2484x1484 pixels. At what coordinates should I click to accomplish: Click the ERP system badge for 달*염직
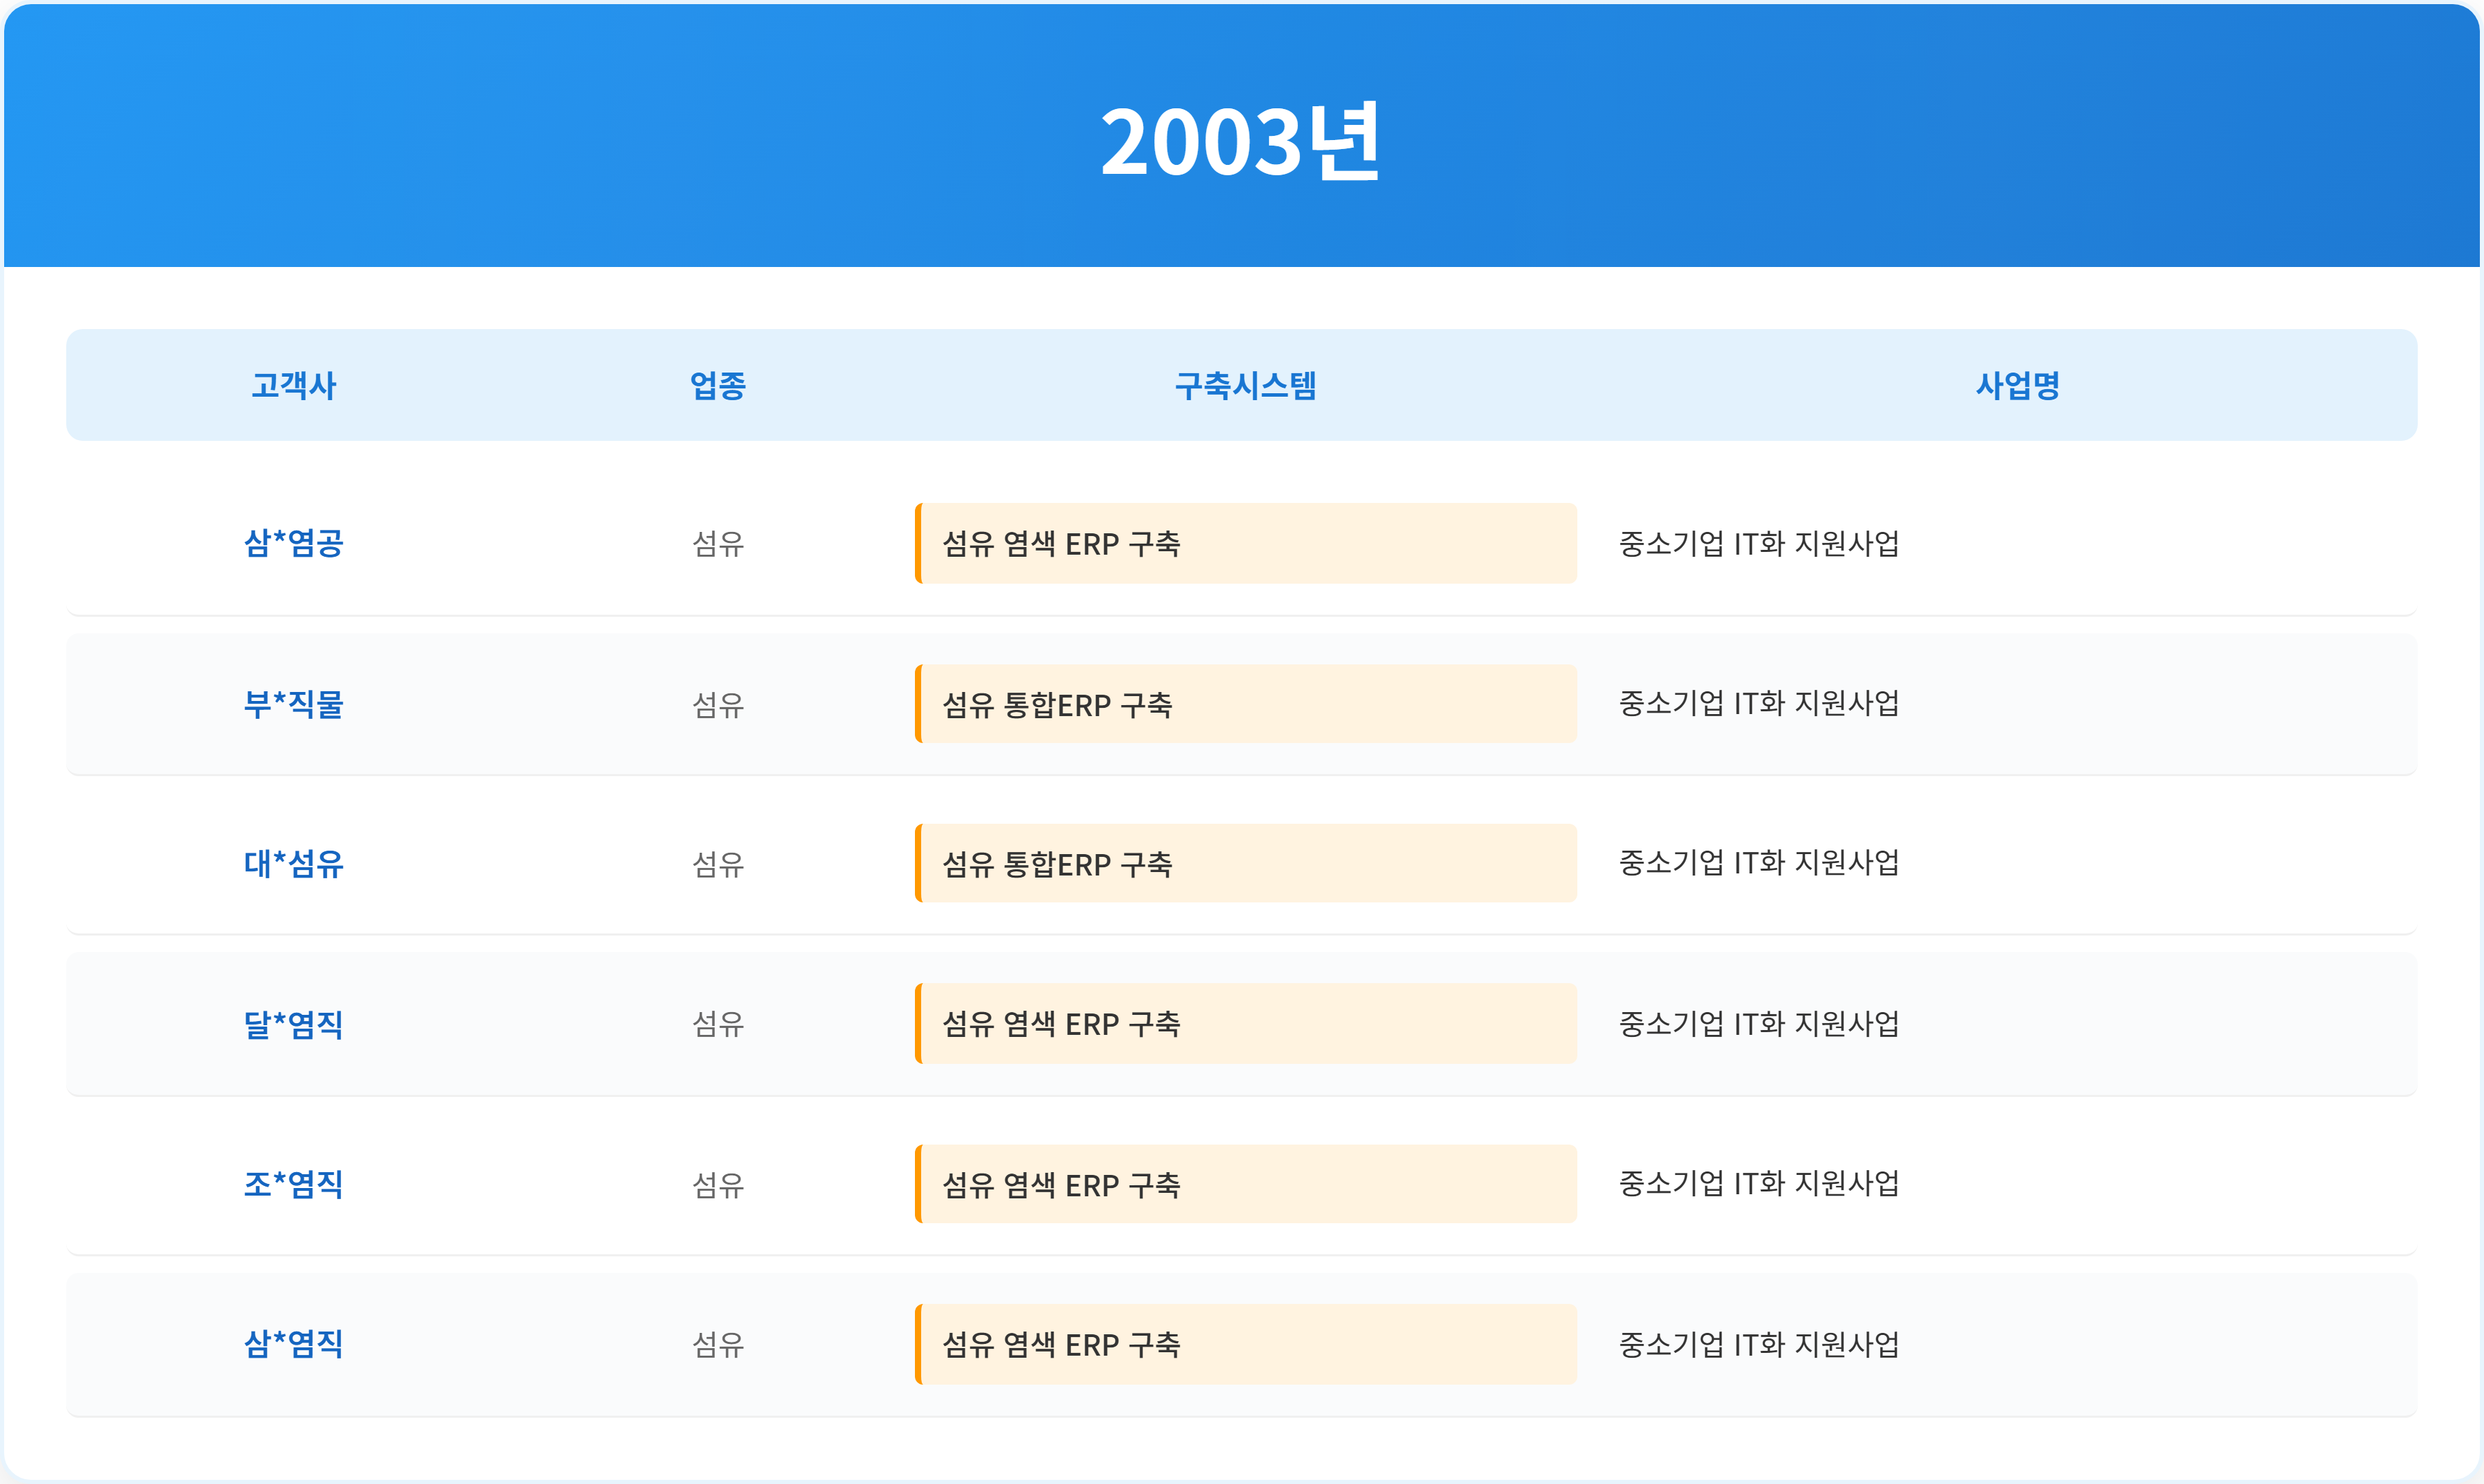(1245, 1024)
